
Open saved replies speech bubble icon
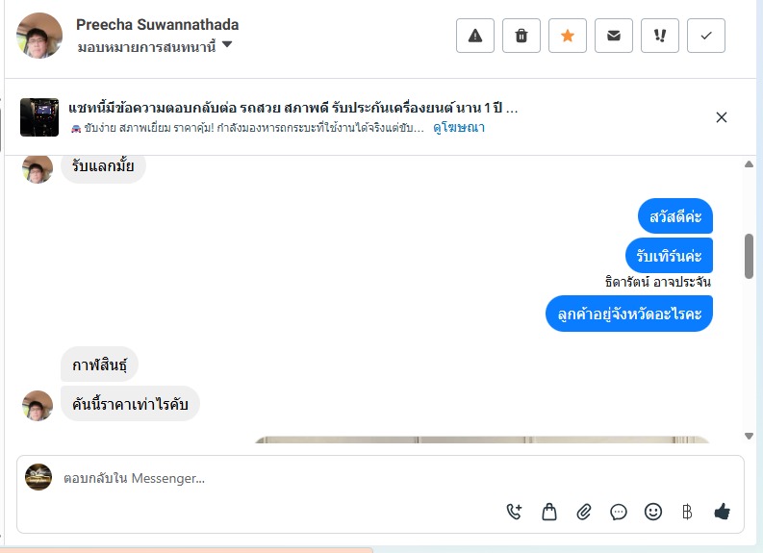(x=618, y=512)
